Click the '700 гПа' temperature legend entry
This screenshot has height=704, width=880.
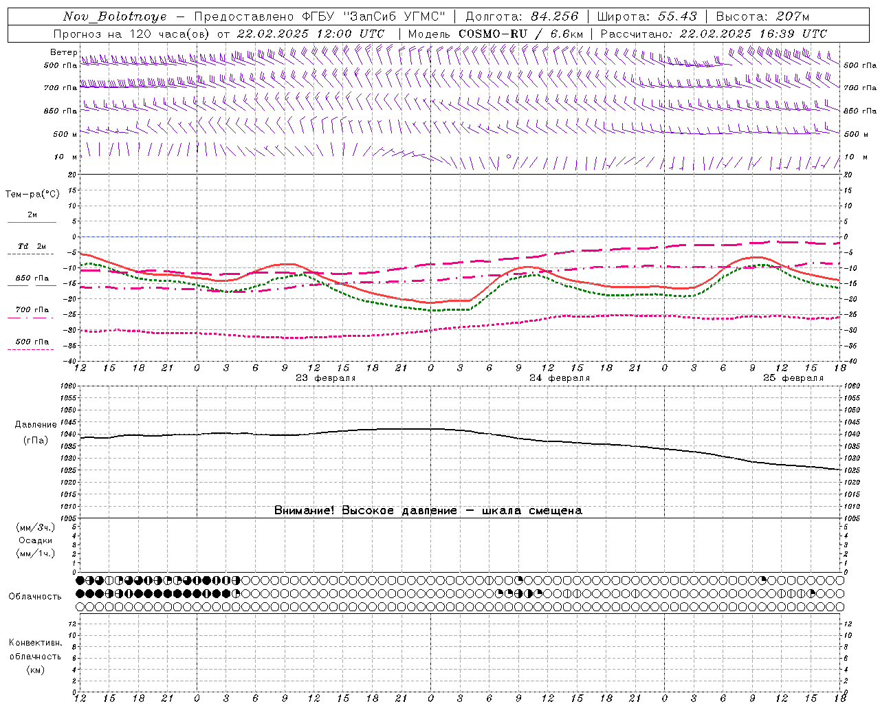pos(32,310)
